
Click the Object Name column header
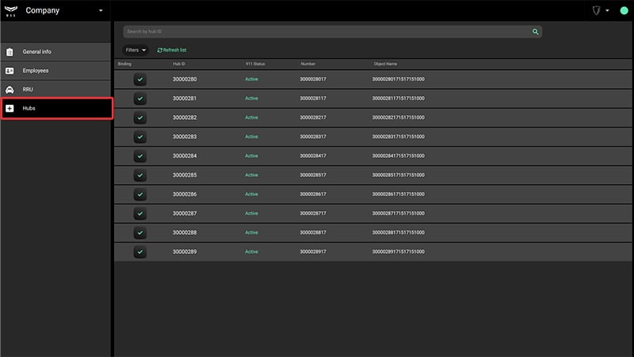(x=385, y=64)
